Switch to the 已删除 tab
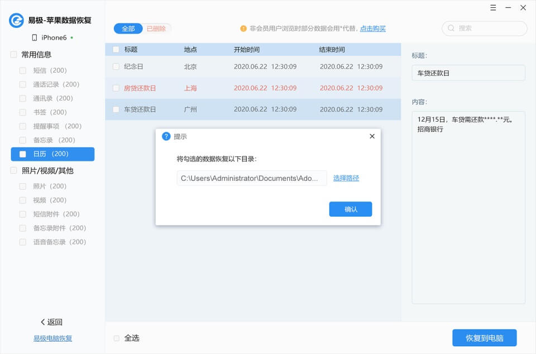536x354 pixels. click(156, 28)
